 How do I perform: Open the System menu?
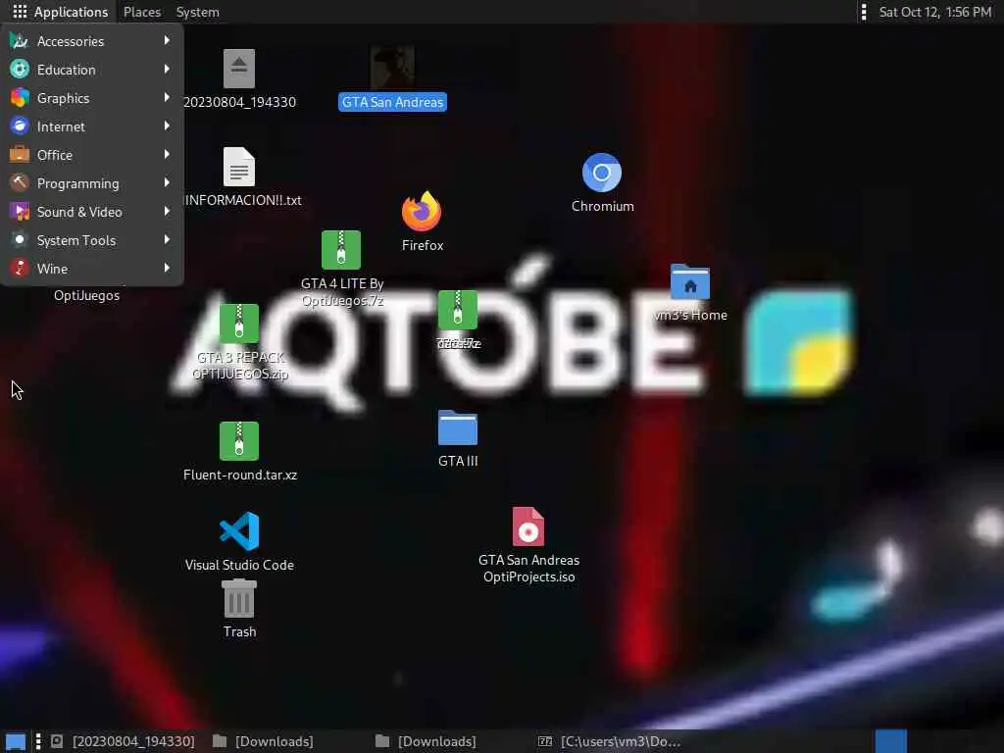[x=197, y=12]
